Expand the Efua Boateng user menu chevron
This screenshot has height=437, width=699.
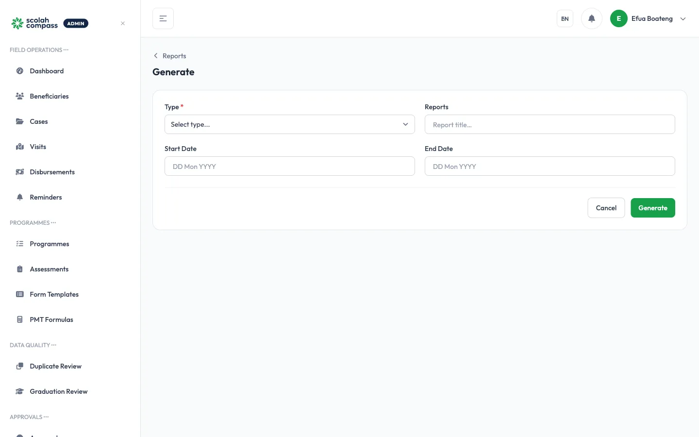(x=683, y=19)
